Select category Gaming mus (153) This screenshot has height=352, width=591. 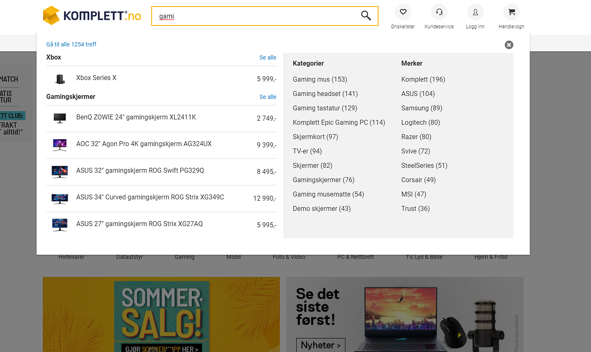320,79
